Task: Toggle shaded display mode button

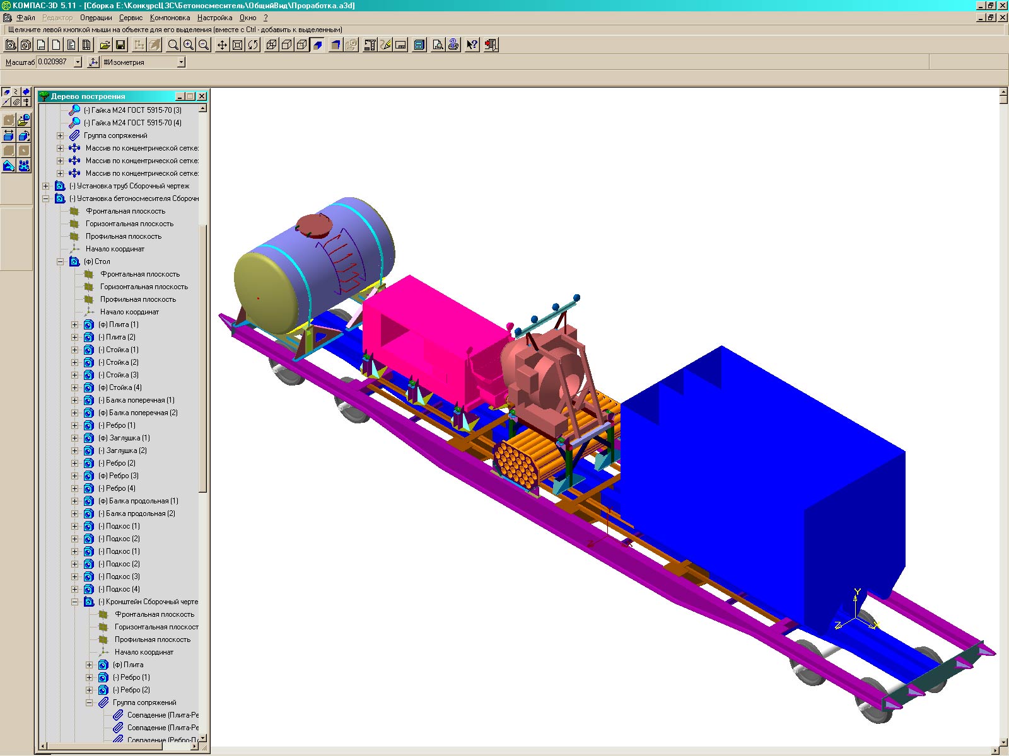Action: tap(318, 45)
